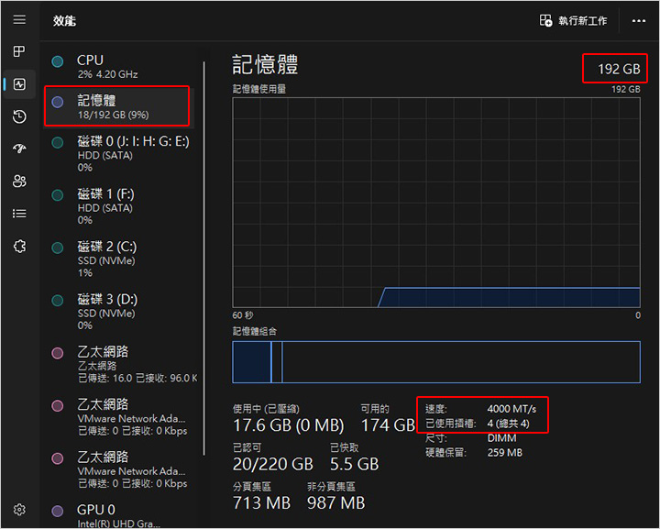Open Task Manager settings gear

[19, 510]
